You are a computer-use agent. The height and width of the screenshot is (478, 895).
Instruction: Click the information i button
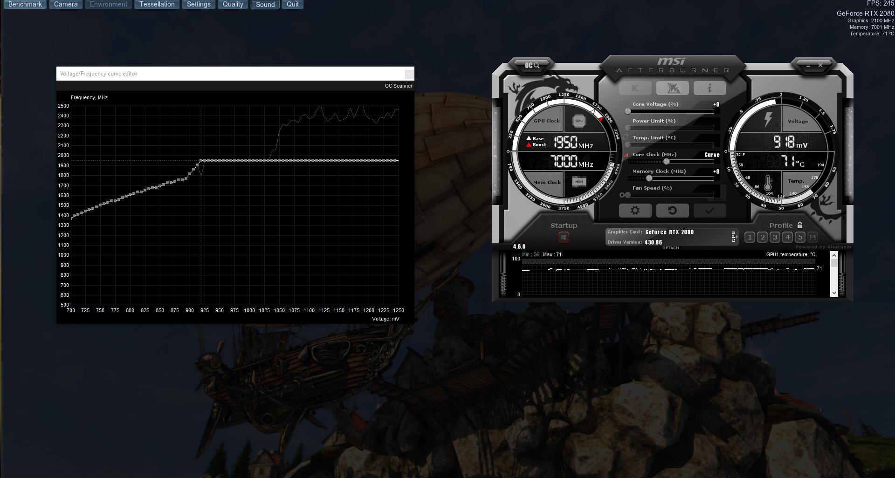[709, 88]
